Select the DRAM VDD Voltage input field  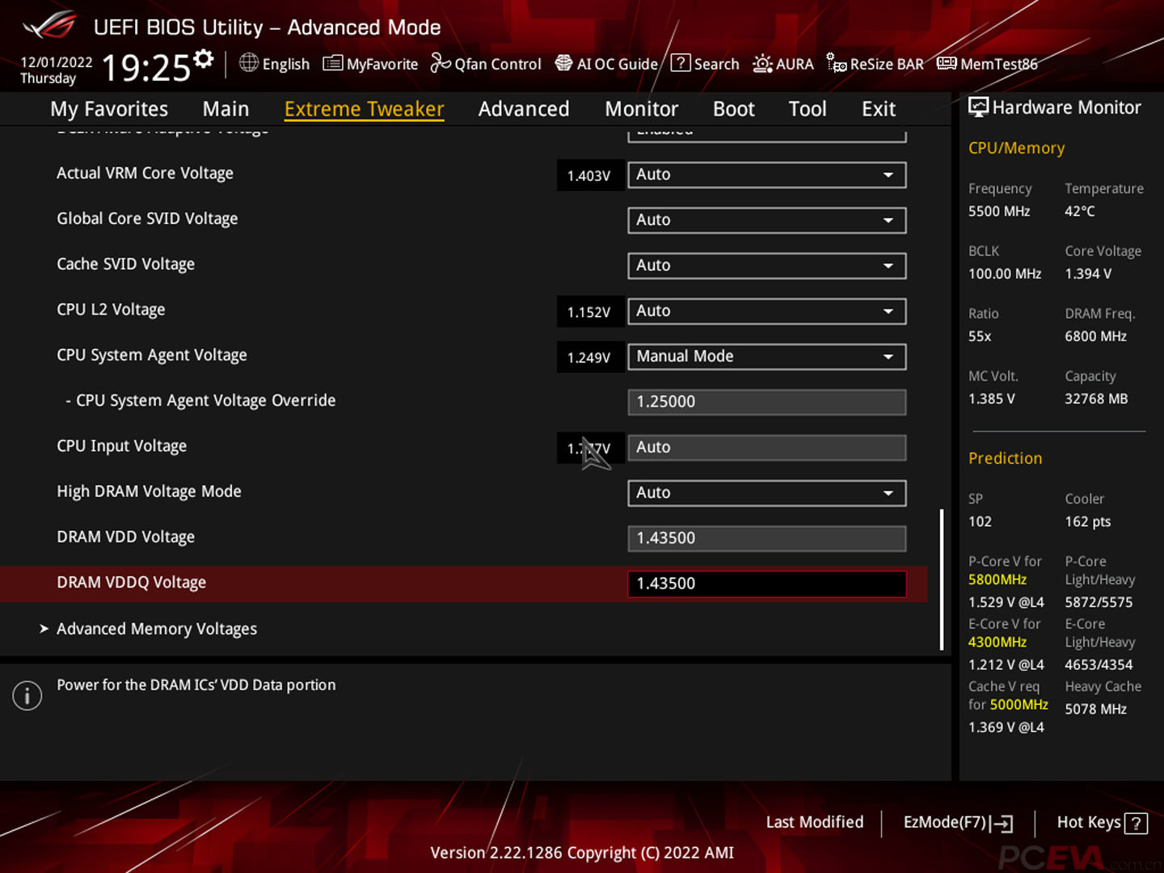pyautogui.click(x=766, y=538)
